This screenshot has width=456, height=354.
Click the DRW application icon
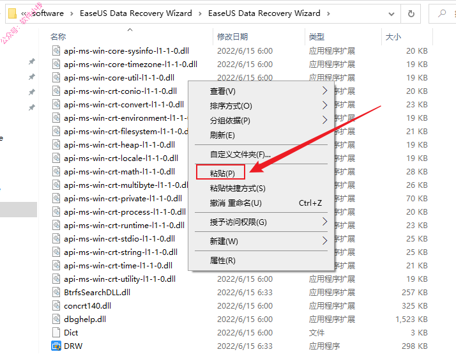click(x=56, y=346)
